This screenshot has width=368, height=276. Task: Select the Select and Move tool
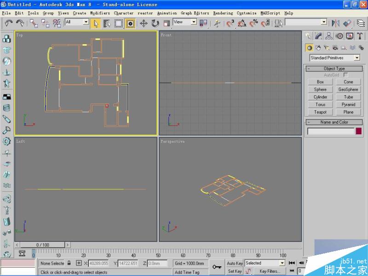(x=144, y=22)
